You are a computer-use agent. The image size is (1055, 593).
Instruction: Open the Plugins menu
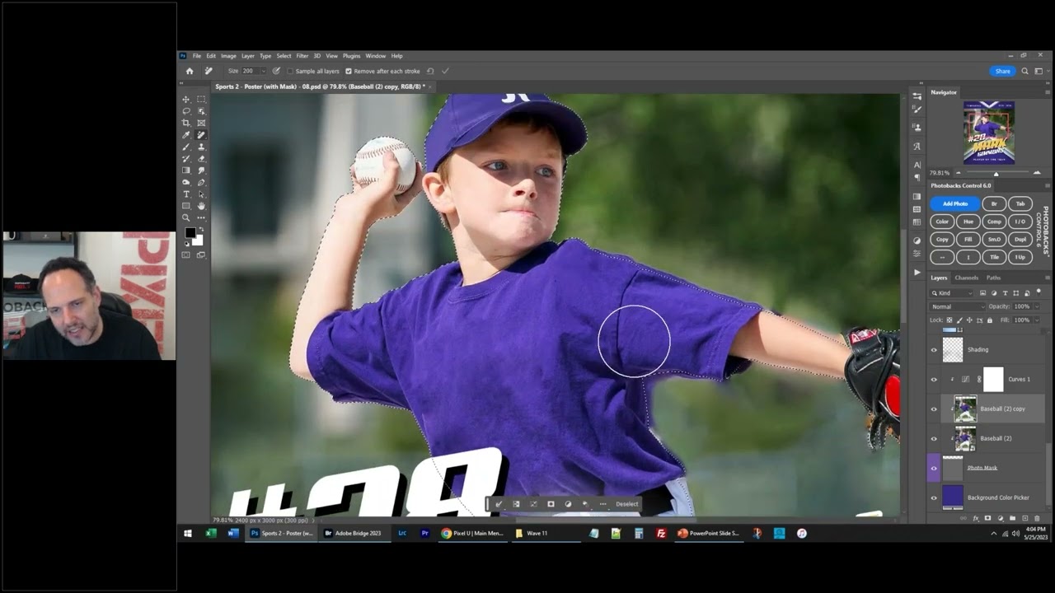pyautogui.click(x=351, y=56)
